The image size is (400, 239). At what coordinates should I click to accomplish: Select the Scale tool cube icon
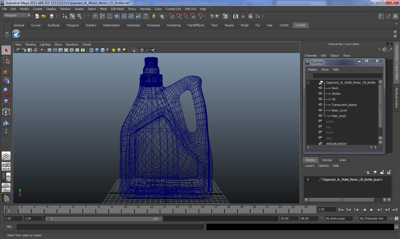tap(6, 101)
